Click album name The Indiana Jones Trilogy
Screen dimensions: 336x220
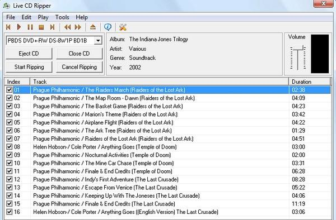158,39
